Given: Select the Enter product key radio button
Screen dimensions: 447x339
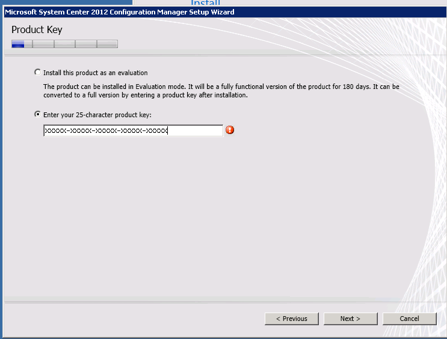Looking at the screenshot, I should [x=38, y=115].
